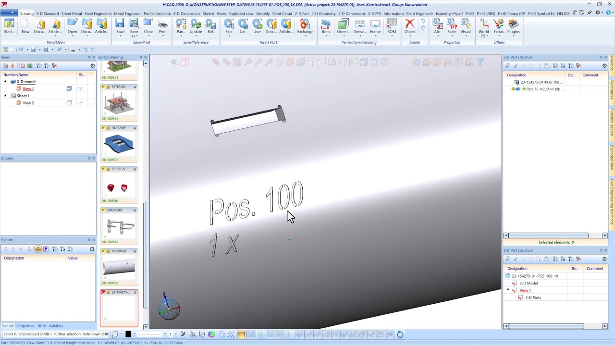The width and height of the screenshot is (615, 346).
Task: Select Pipe 76.1x2 Steel pipe in part structure
Action: point(544,89)
